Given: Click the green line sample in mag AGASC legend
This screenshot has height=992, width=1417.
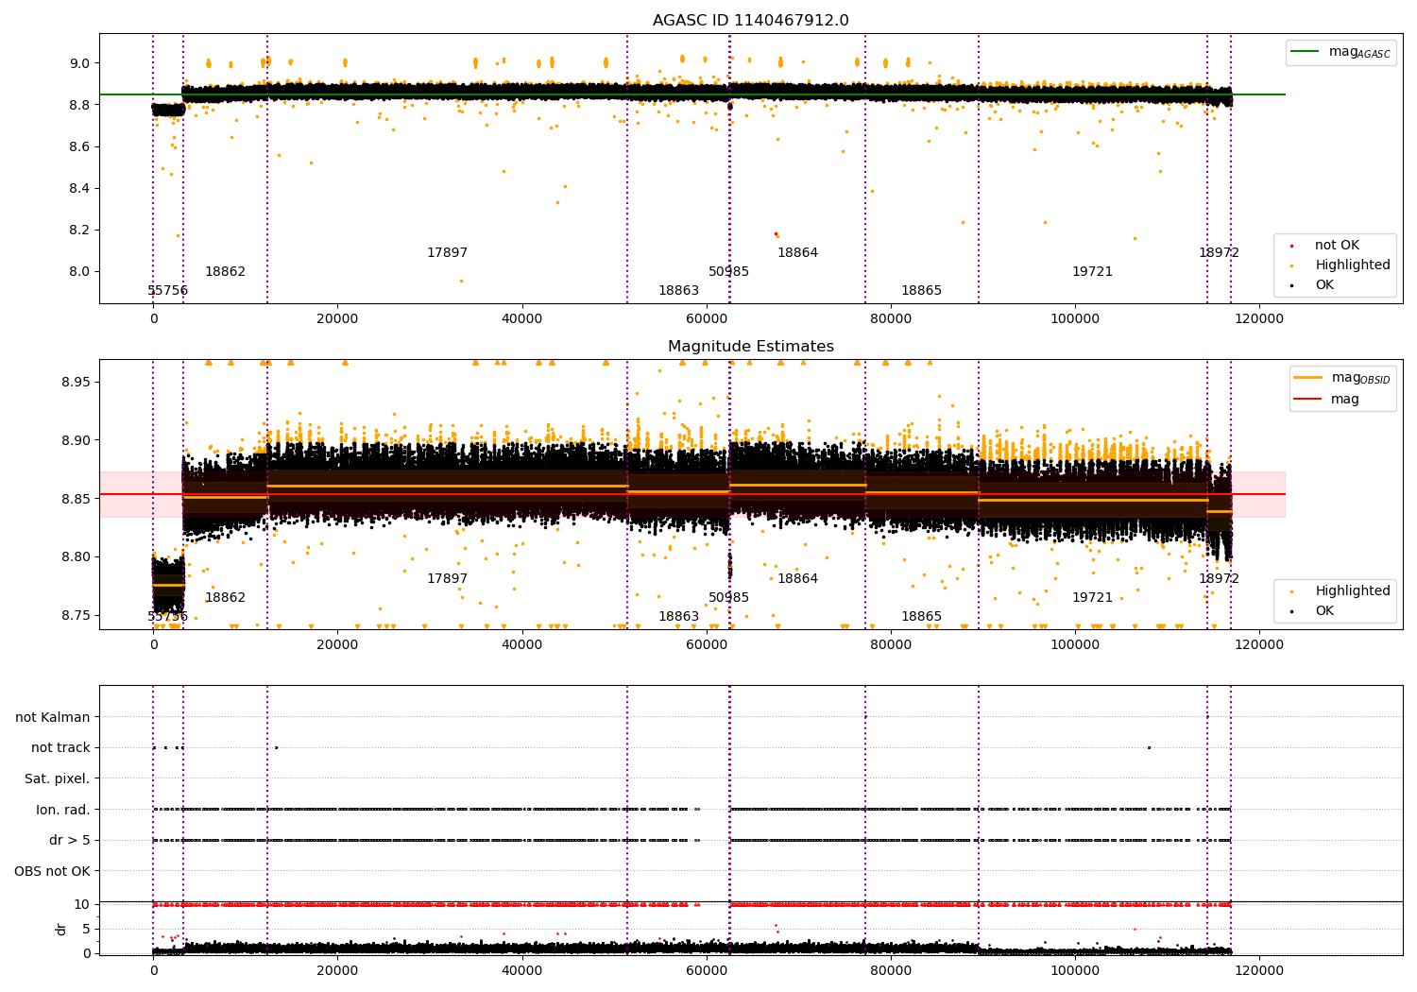Looking at the screenshot, I should [x=1306, y=52].
